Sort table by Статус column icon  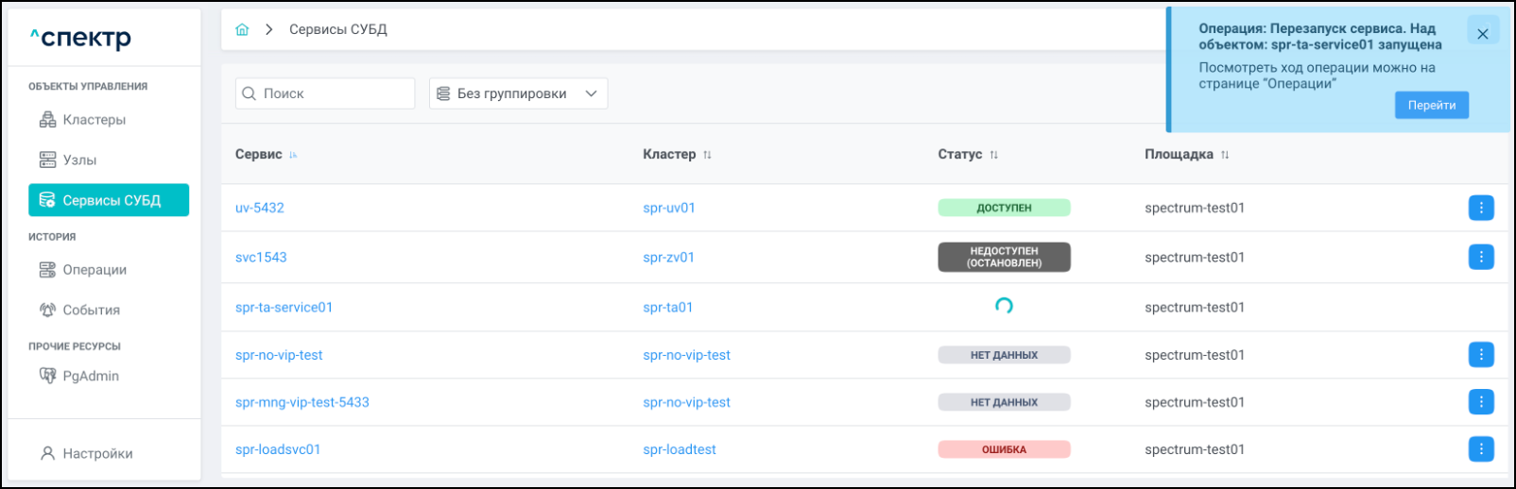[x=993, y=155]
